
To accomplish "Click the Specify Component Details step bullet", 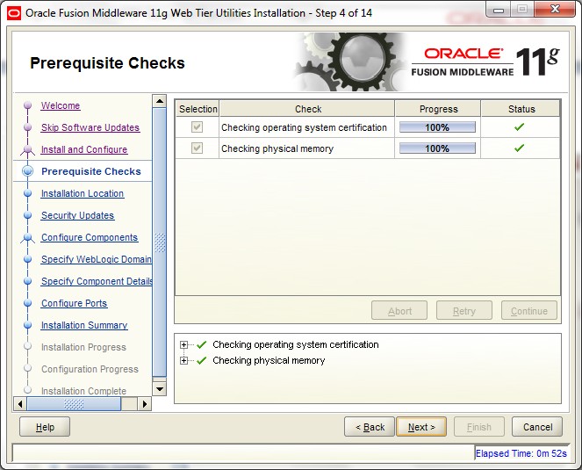I will pos(27,281).
